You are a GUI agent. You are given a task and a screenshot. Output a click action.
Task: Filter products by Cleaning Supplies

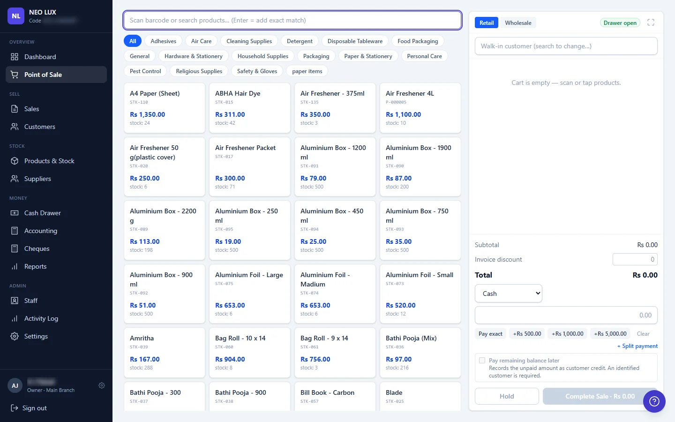[x=249, y=41]
